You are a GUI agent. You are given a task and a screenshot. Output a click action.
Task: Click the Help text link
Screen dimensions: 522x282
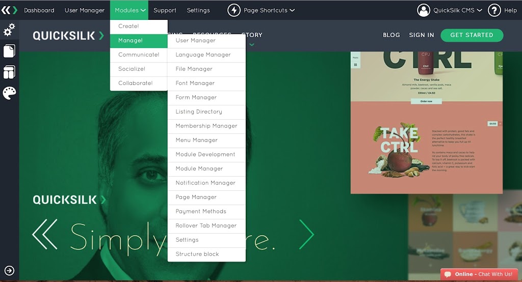[510, 10]
